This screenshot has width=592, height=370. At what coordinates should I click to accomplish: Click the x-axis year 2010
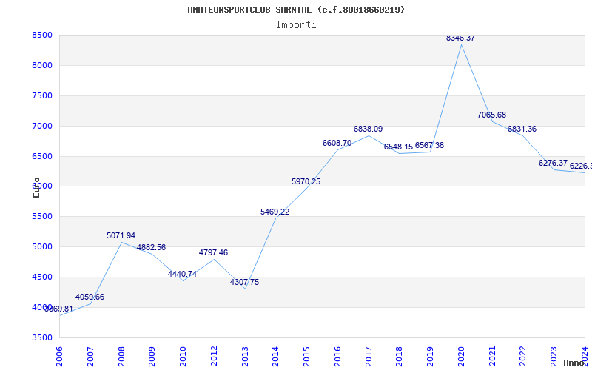pos(183,357)
